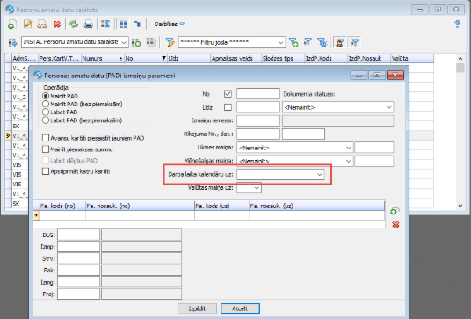The image size is (471, 319).
Task: Click the Fa. nosauk. (uz) column header
Action: point(316,206)
